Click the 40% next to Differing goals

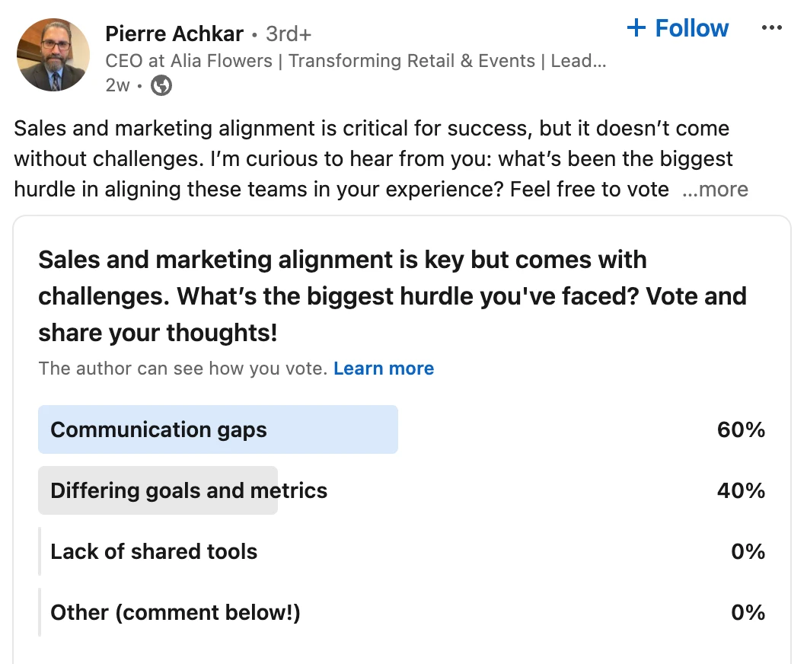(x=742, y=490)
